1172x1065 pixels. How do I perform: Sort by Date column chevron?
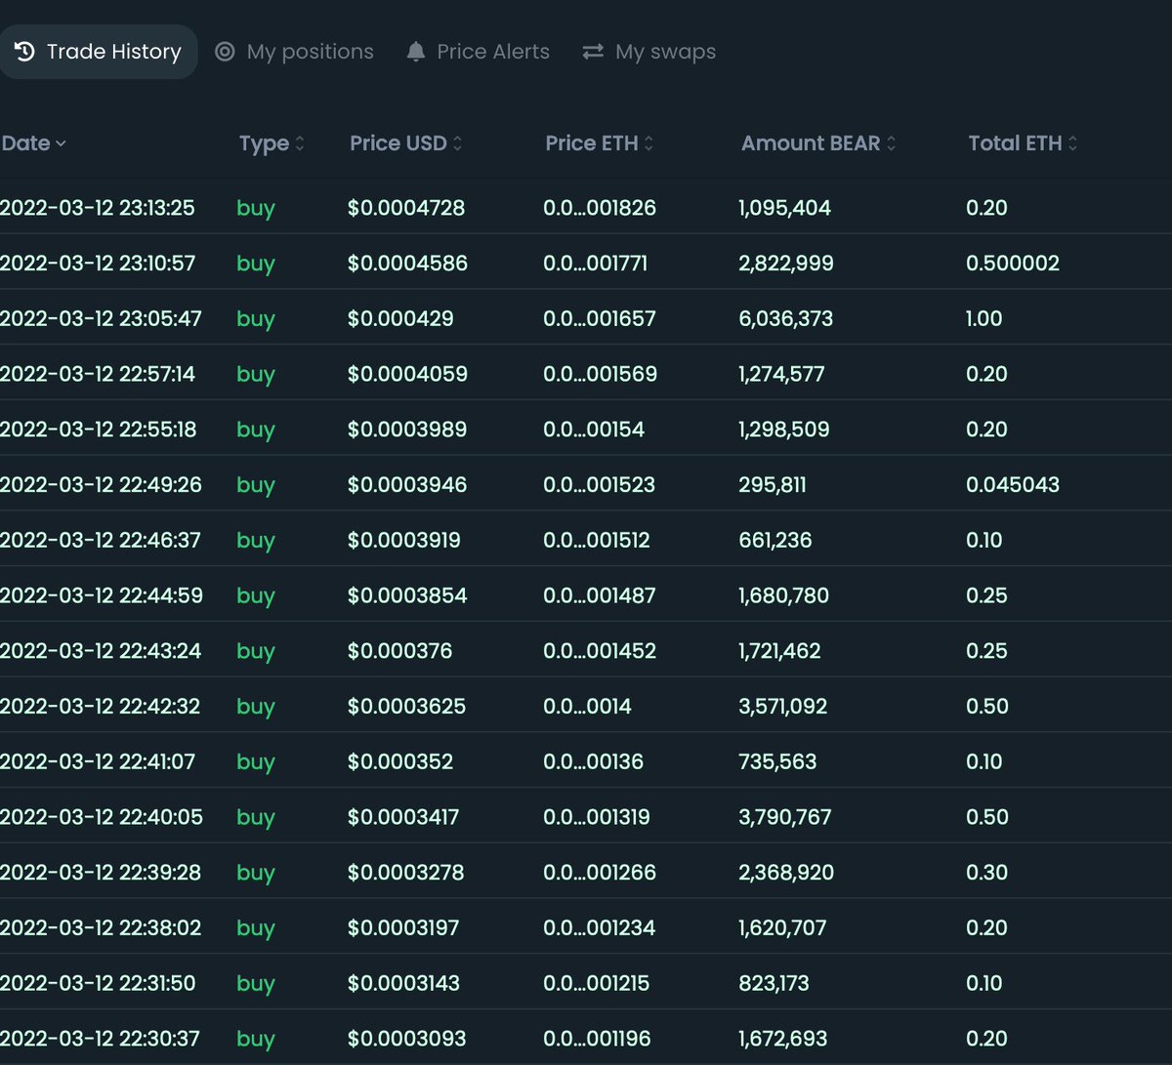tap(61, 143)
